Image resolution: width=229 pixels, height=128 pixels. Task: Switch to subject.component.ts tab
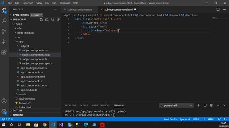click(x=80, y=10)
